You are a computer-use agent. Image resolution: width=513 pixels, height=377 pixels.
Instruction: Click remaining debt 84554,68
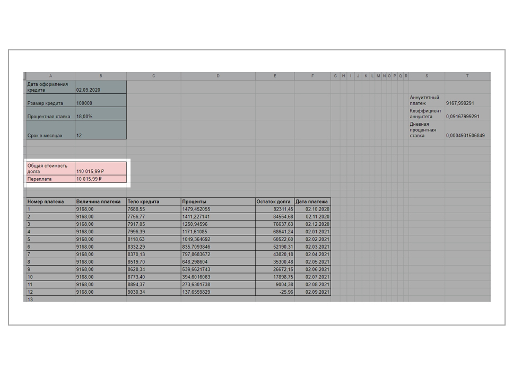pos(275,216)
